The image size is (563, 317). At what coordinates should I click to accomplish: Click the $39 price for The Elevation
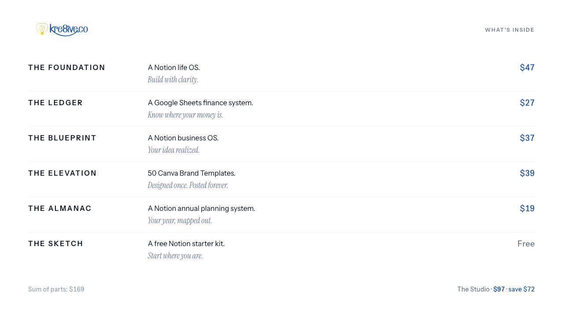tap(527, 173)
